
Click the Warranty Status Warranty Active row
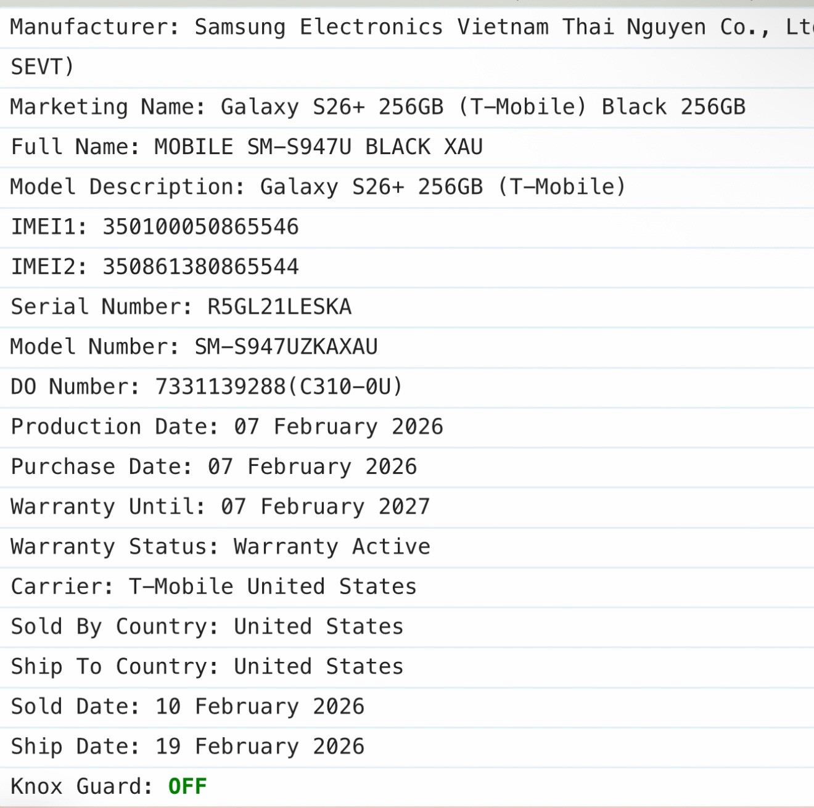(407, 547)
